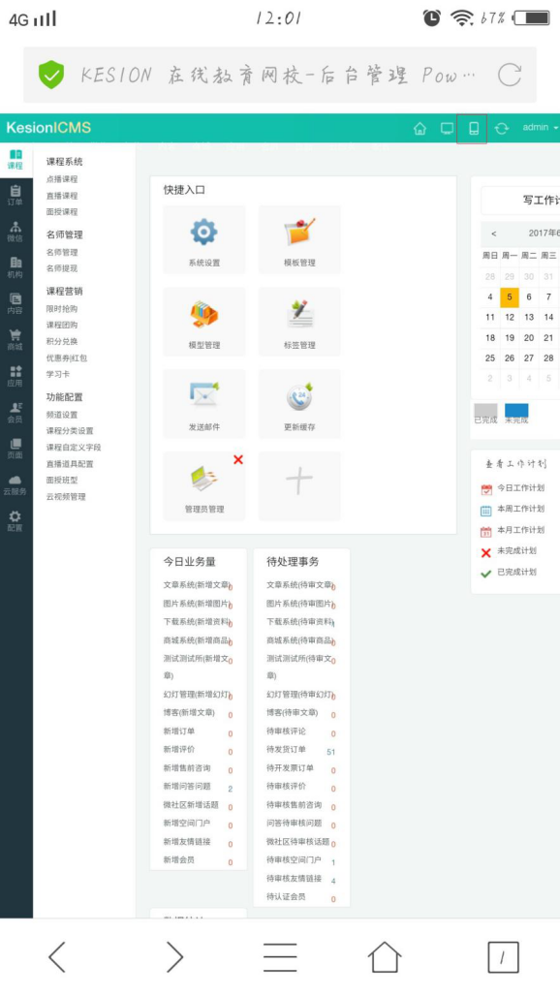
Task: Open the 订单 sidebar section
Action: coord(16,195)
